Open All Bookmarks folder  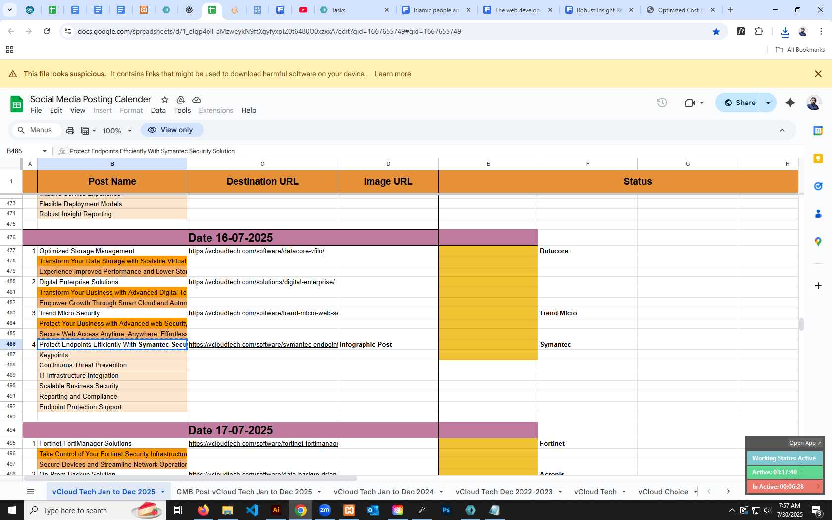coord(800,50)
